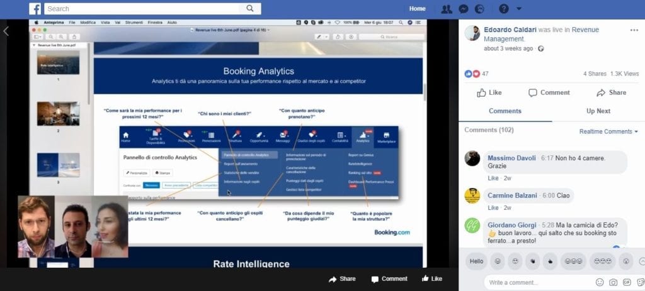Click the 'about 3 weeks ago' timestamp
Viewport: 645px width, 291px height.
[508, 48]
